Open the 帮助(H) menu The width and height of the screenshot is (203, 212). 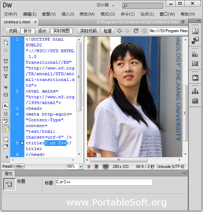click(188, 14)
